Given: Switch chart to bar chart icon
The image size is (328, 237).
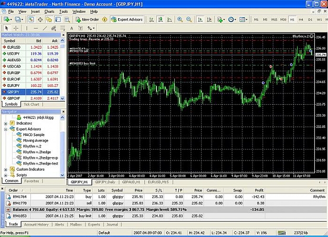Looking at the screenshot, I should click(x=152, y=19).
